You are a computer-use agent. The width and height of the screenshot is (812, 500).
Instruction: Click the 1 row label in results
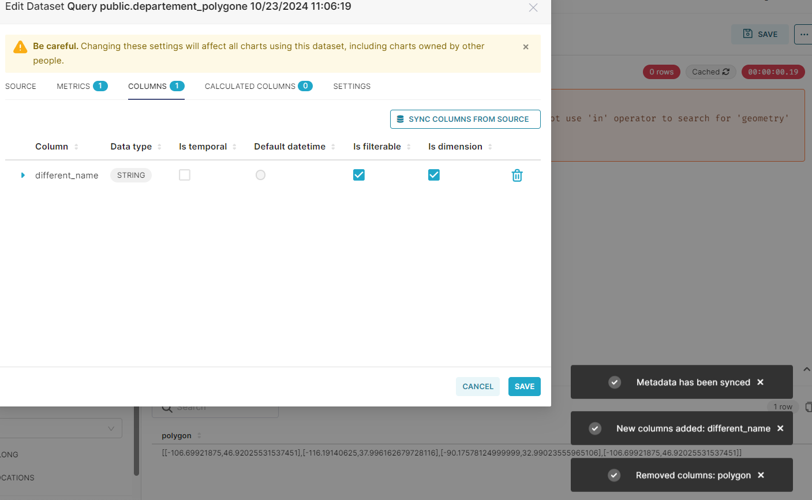click(783, 407)
